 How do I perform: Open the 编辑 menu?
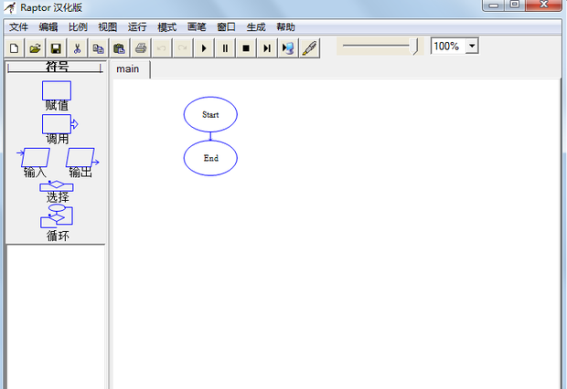(x=48, y=27)
